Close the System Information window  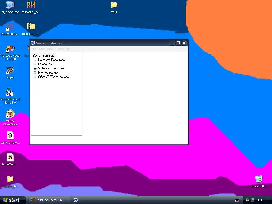pos(184,43)
